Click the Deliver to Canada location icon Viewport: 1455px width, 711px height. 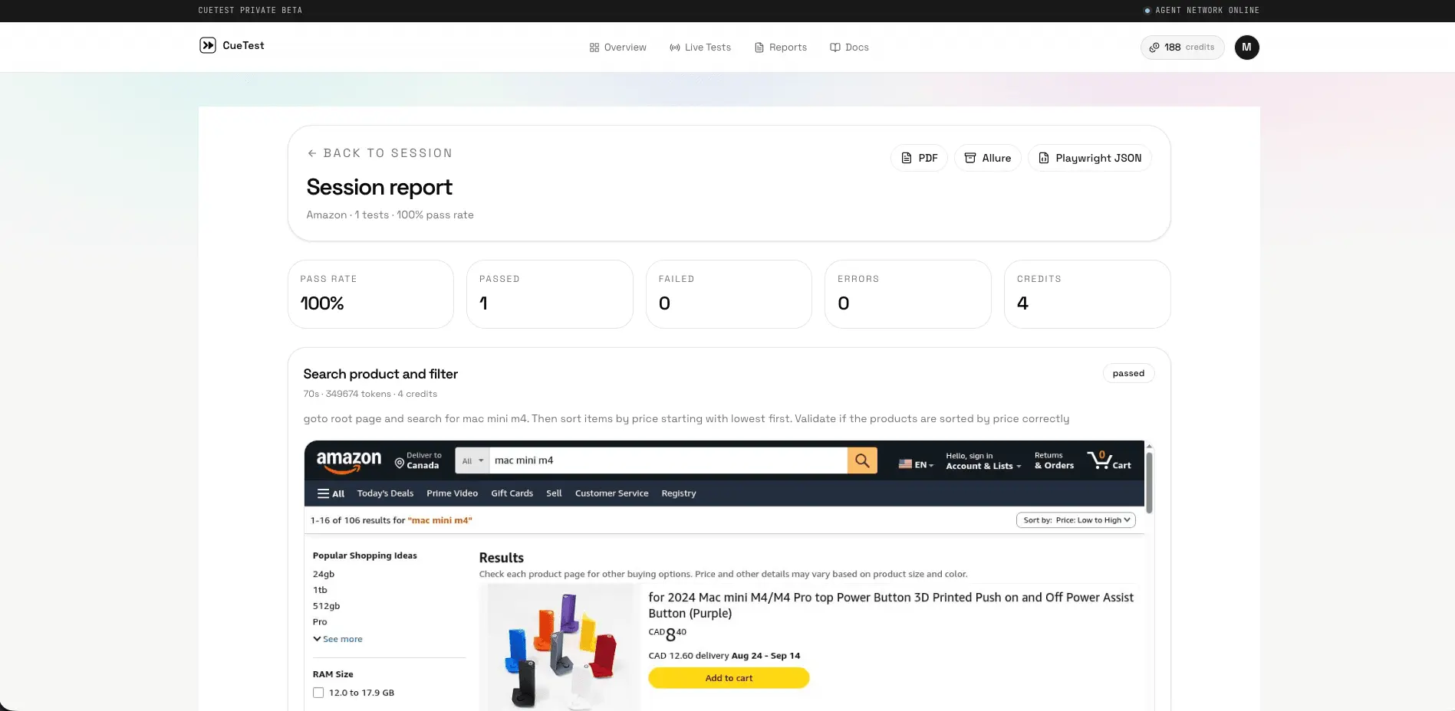399,463
